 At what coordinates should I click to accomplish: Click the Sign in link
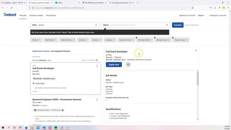click(201, 15)
